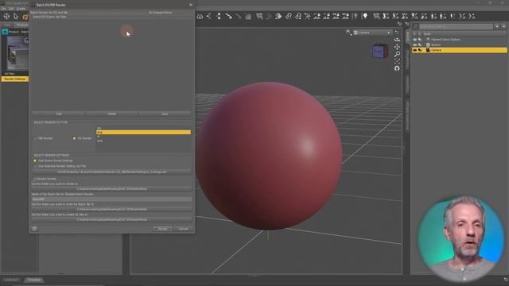Image resolution: width=509 pixels, height=286 pixels.
Task: Select the Camera row in Scene pane
Action: [x=460, y=50]
